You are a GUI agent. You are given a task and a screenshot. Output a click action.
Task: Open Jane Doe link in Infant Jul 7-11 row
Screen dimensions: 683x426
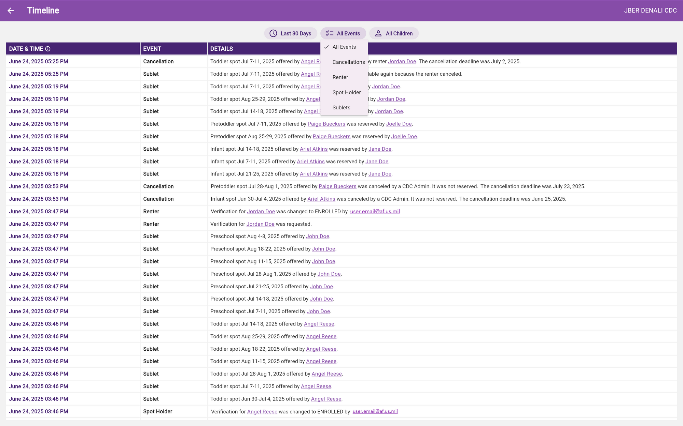click(x=377, y=162)
